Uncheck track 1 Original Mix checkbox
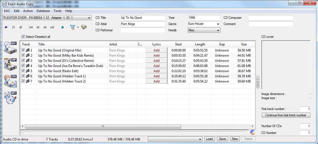This screenshot has height=144, width=318. click(x=23, y=50)
